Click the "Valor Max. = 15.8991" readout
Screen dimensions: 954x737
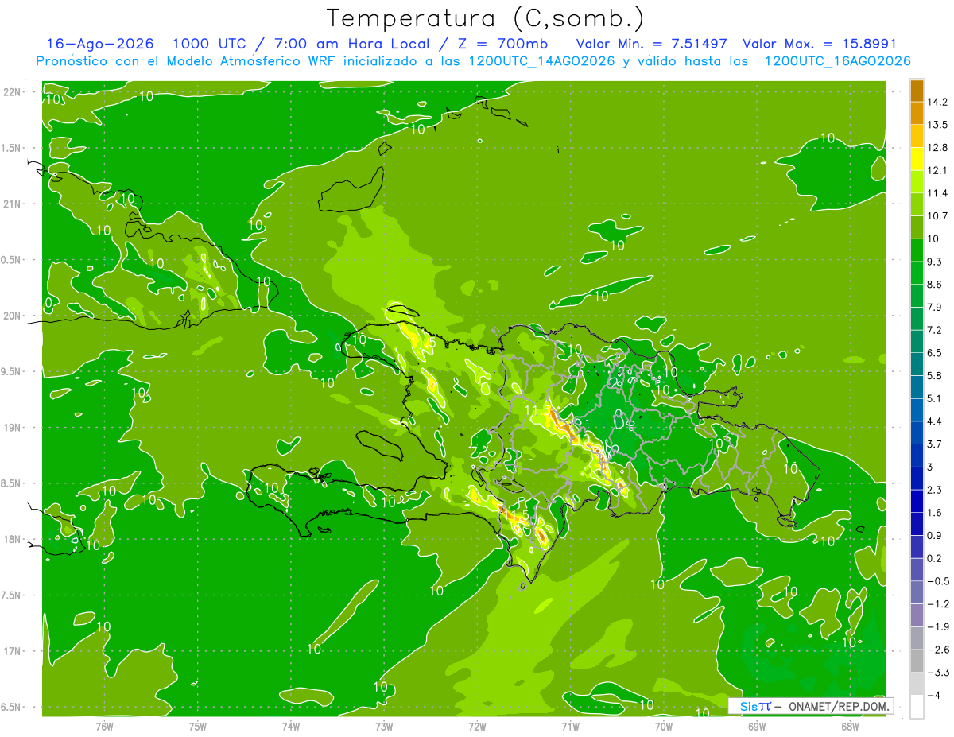(x=819, y=44)
